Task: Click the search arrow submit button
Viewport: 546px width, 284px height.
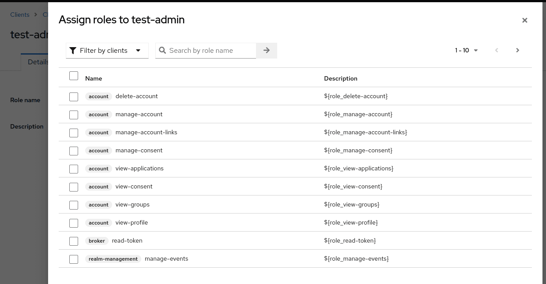Action: click(267, 51)
